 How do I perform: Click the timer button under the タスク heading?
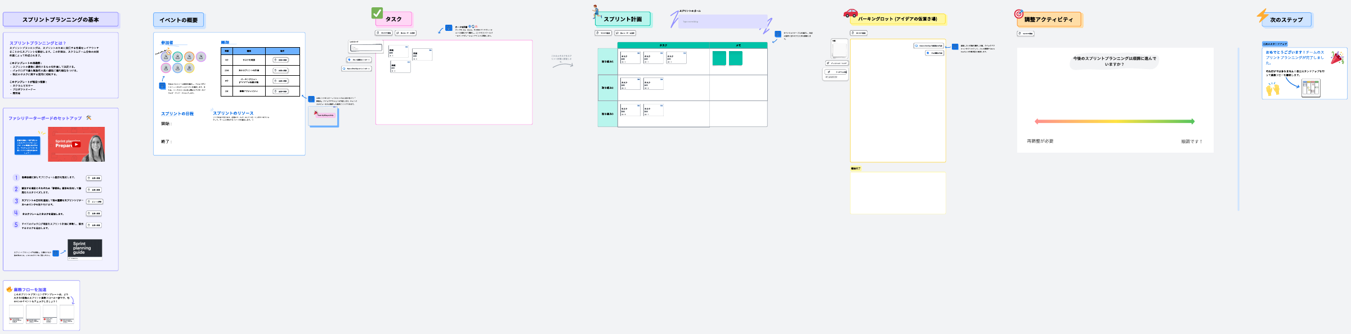pos(384,33)
